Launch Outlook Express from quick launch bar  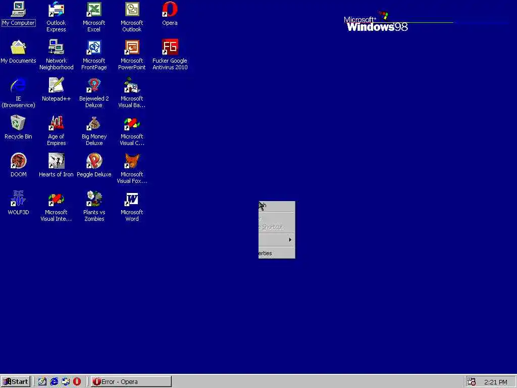(66, 382)
